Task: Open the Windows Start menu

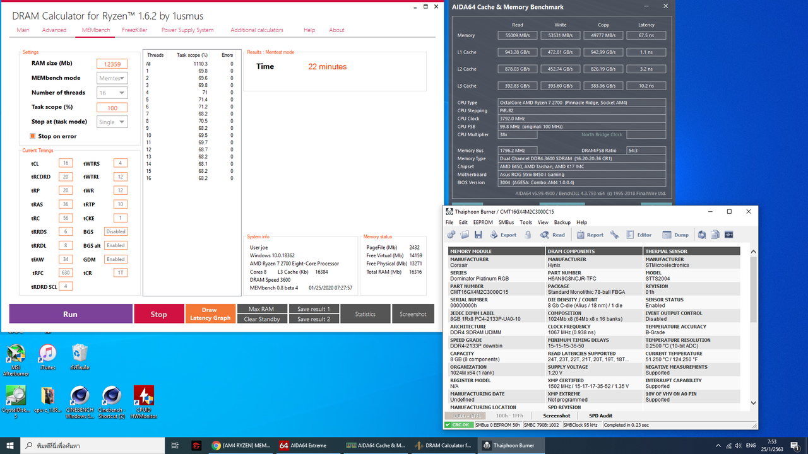Action: (x=10, y=445)
